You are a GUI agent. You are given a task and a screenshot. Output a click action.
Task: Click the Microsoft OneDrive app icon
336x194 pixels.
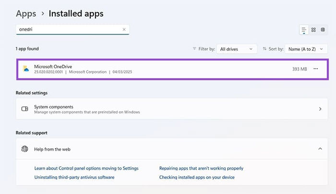[26, 69]
